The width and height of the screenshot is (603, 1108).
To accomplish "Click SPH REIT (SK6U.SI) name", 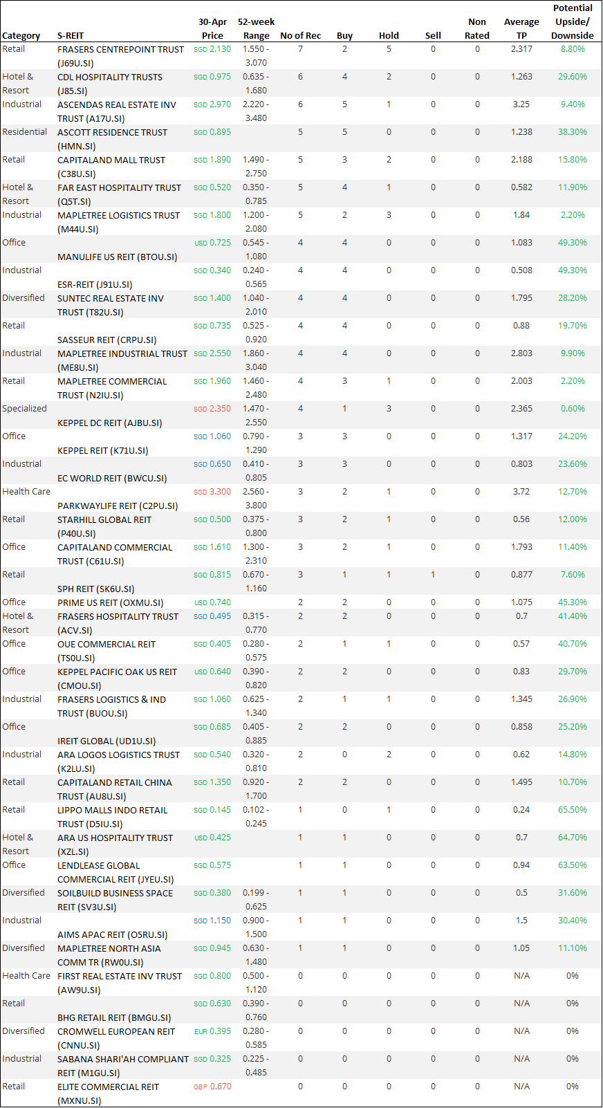I will point(95,589).
